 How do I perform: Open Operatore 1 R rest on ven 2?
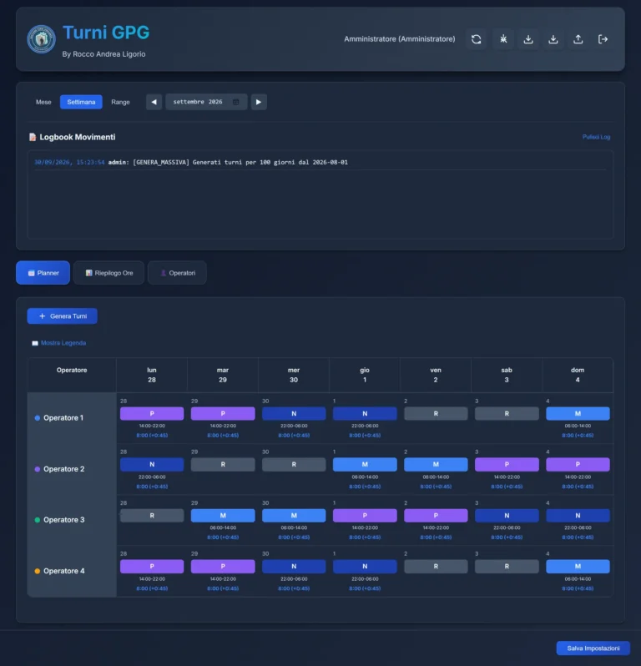click(x=436, y=413)
